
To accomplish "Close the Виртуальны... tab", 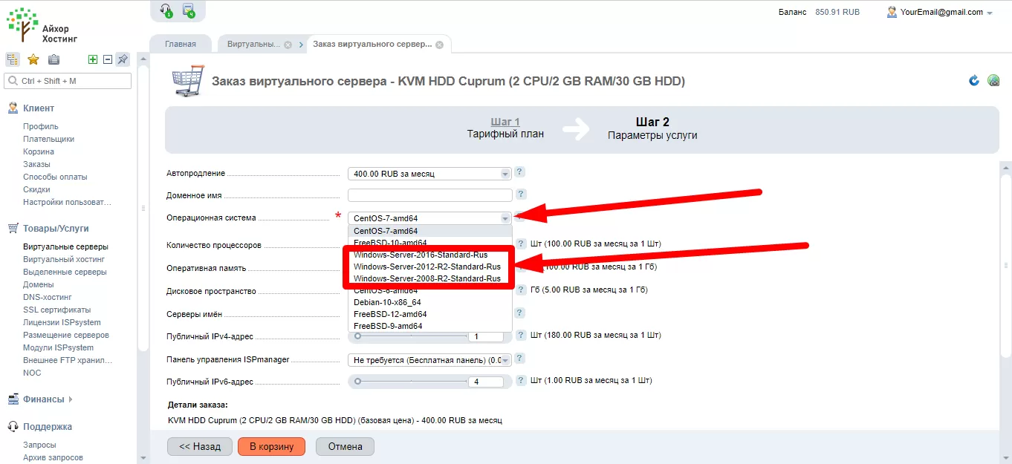I will point(288,45).
